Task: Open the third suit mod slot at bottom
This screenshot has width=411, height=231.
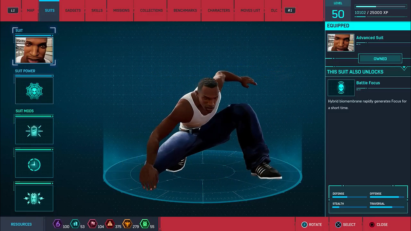Action: click(34, 198)
